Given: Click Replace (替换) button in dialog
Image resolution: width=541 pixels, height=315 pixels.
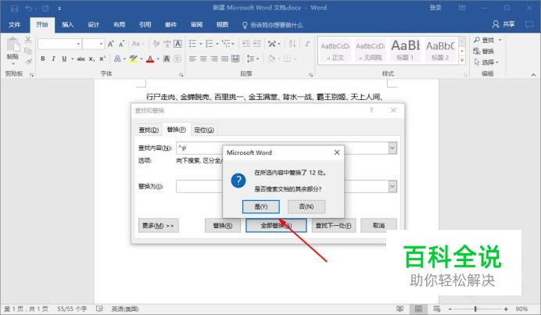Looking at the screenshot, I should [x=223, y=226].
